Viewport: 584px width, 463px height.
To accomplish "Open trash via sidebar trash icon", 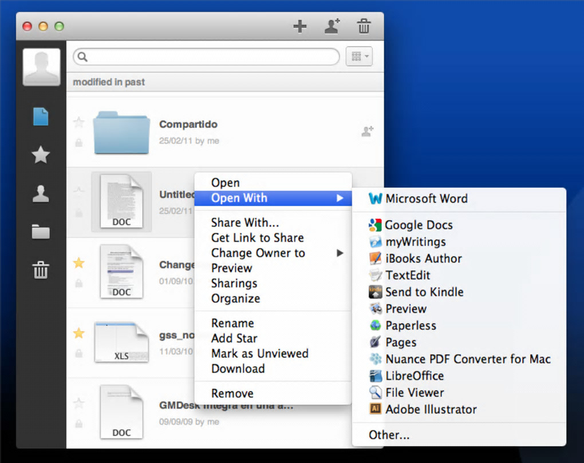I will click(41, 270).
